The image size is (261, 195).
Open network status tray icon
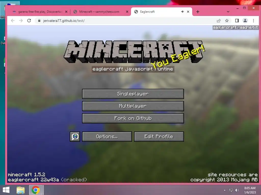pyautogui.click(x=231, y=190)
